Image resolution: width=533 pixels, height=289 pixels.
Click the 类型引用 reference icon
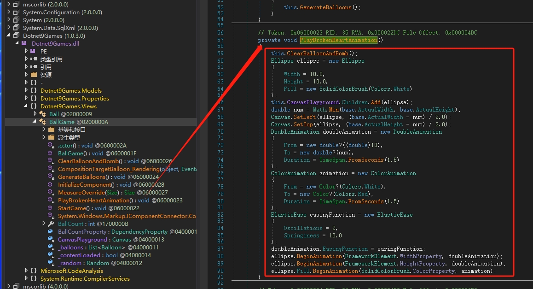point(34,59)
